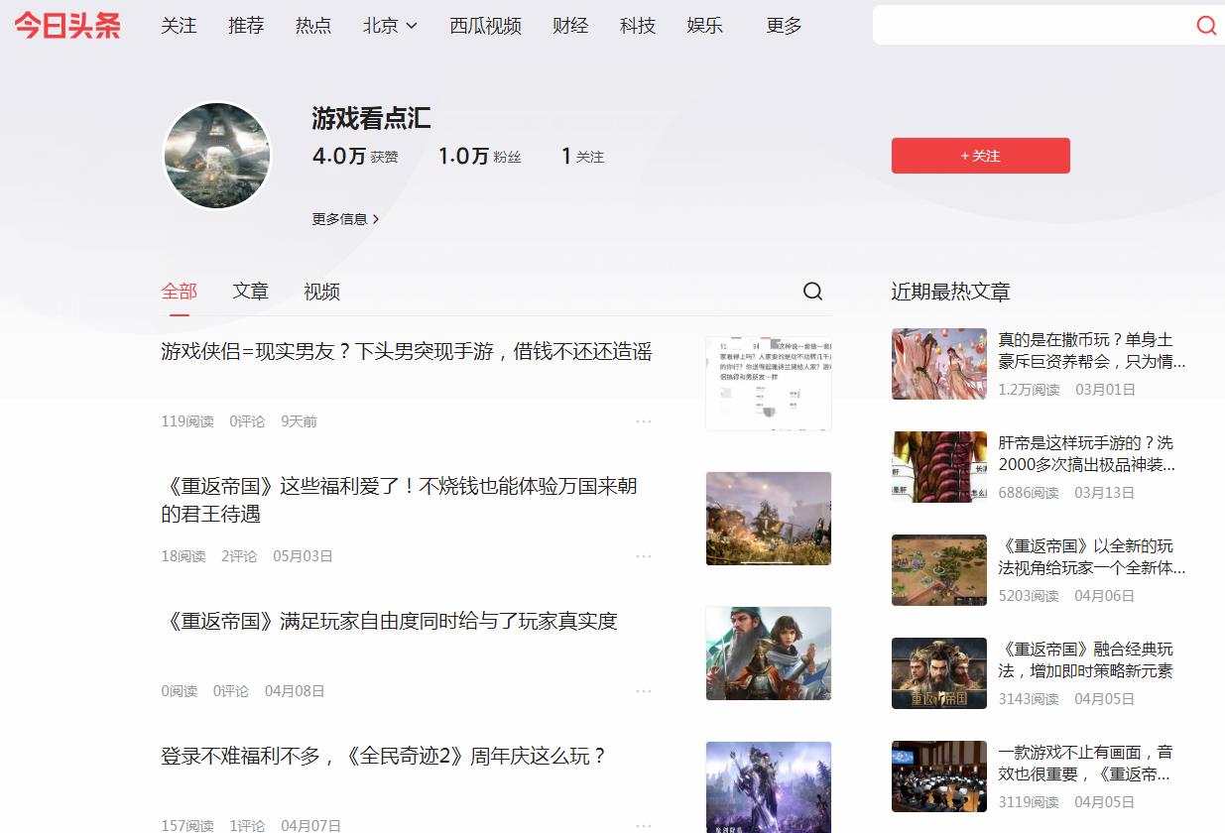
Task: Open 娱乐 navigation item
Action: [x=704, y=26]
